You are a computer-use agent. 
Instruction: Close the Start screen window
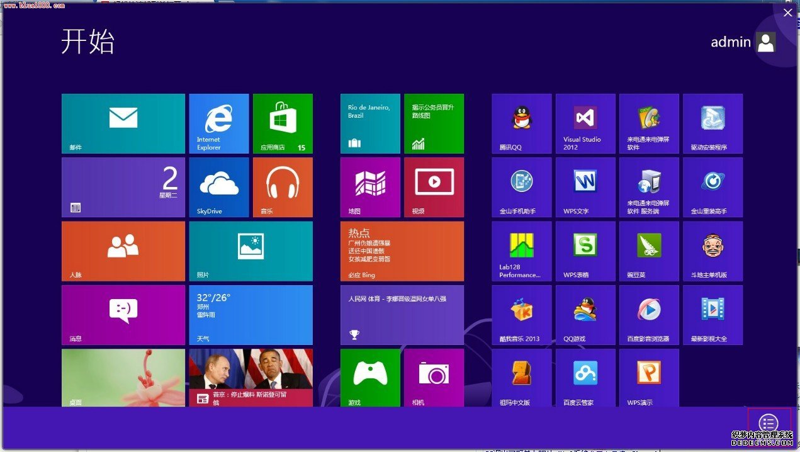click(787, 13)
